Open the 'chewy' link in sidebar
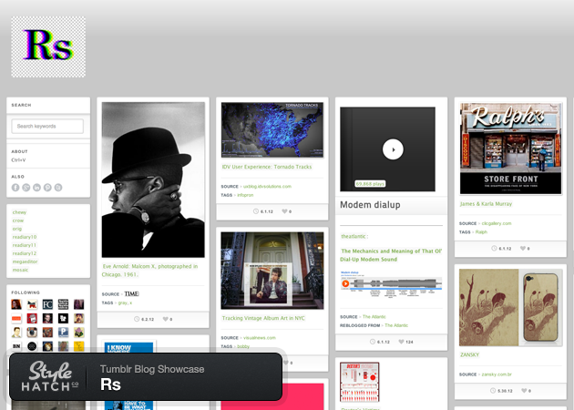Image resolution: width=574 pixels, height=410 pixels. (19, 212)
